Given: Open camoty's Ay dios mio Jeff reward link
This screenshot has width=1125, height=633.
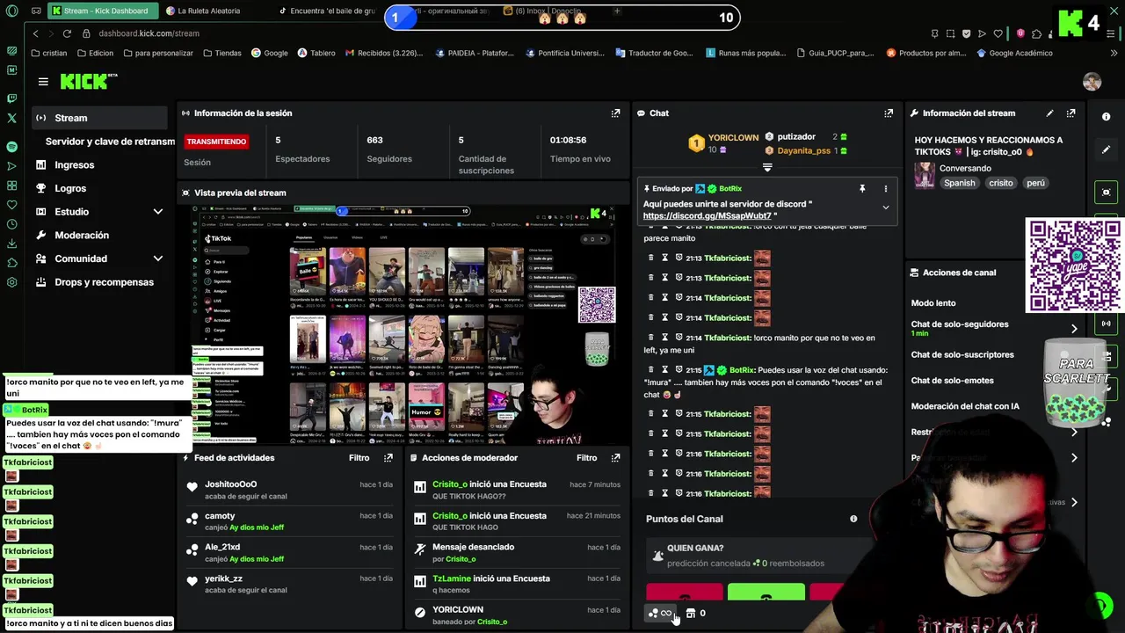Looking at the screenshot, I should (257, 527).
